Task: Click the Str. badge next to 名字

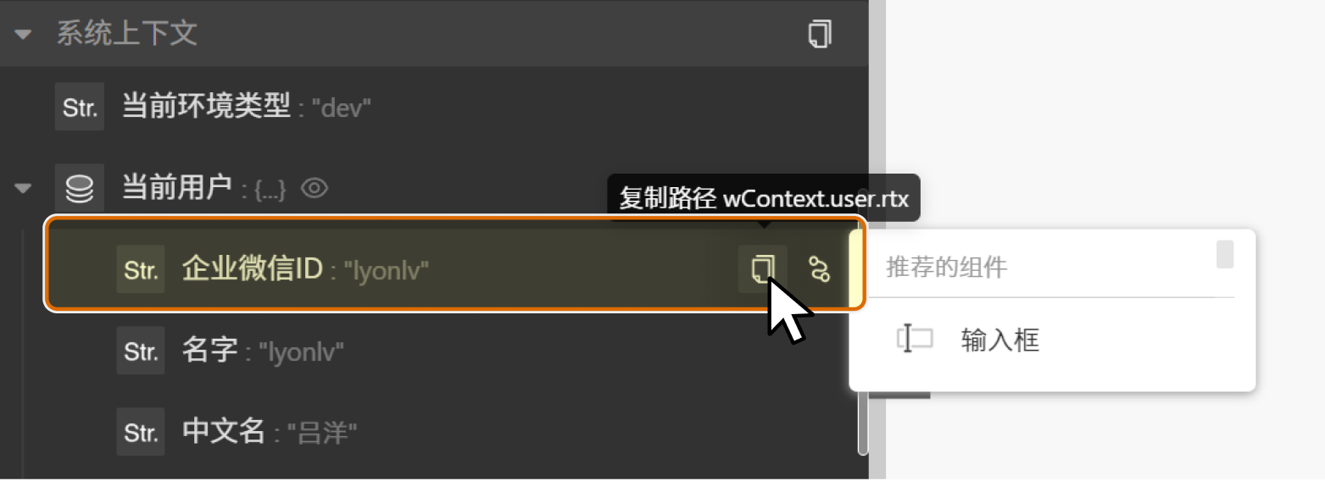Action: point(141,351)
